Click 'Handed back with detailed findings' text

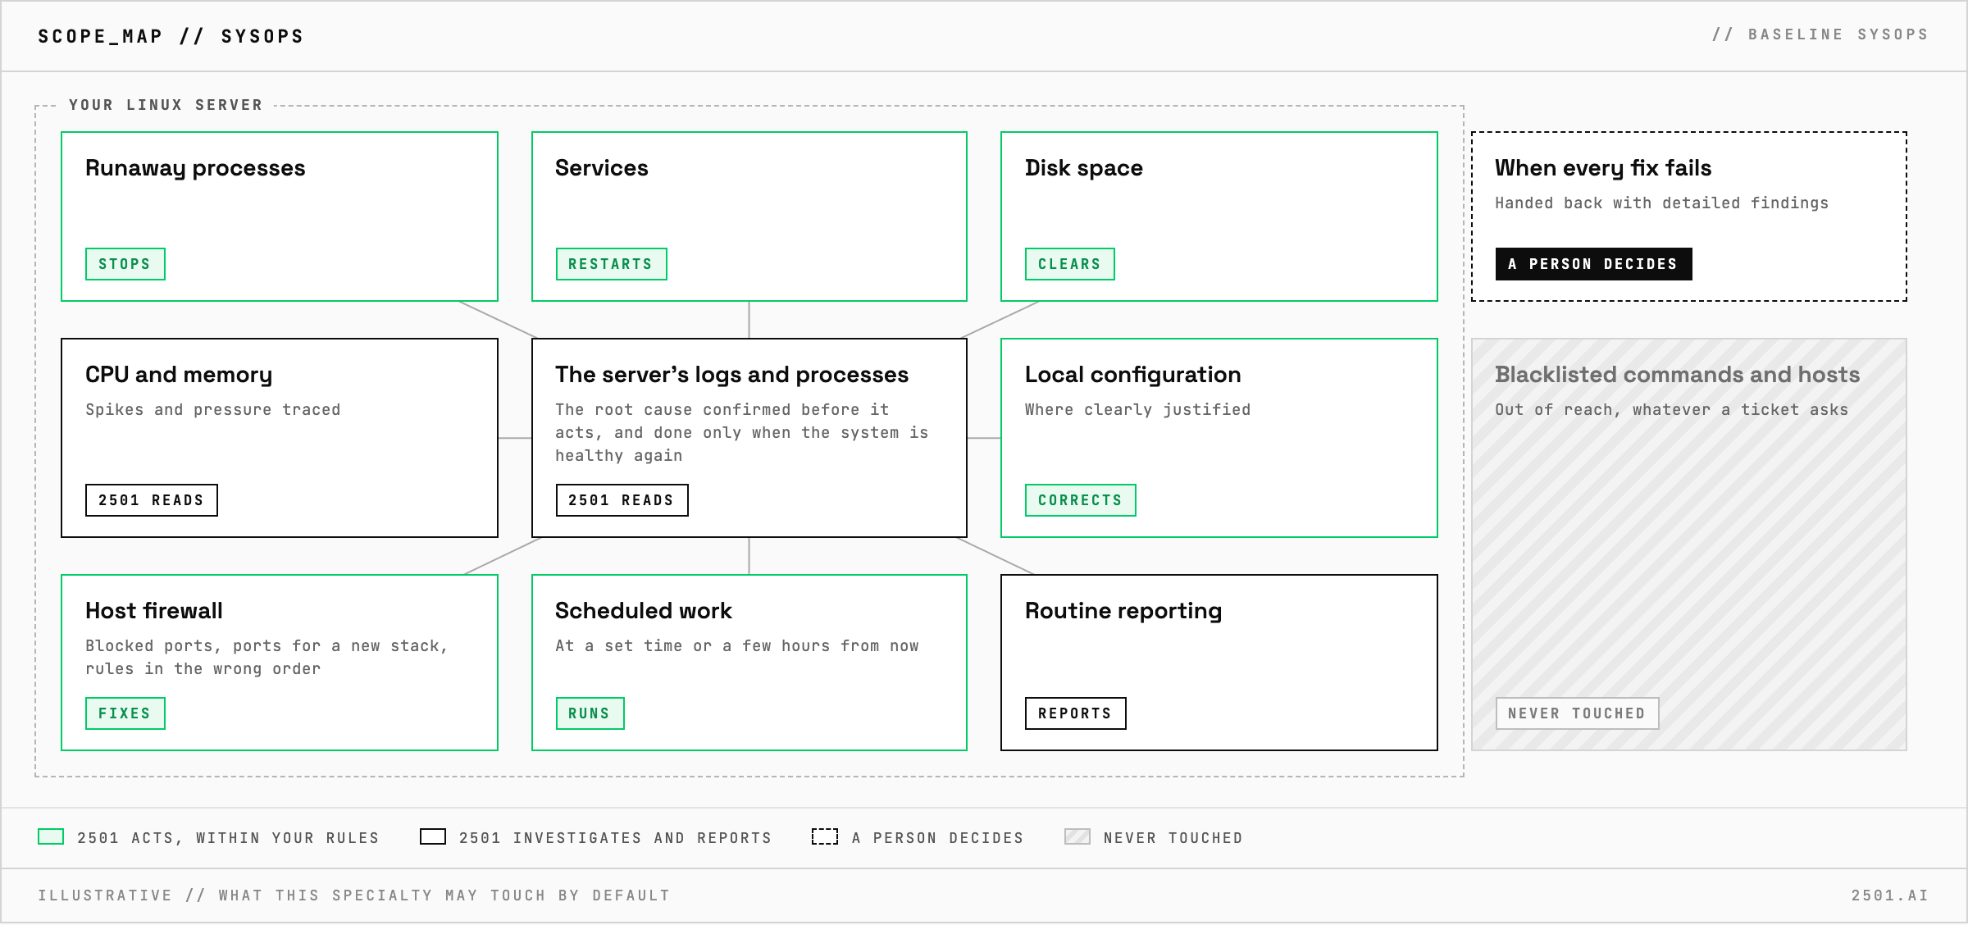click(1661, 203)
